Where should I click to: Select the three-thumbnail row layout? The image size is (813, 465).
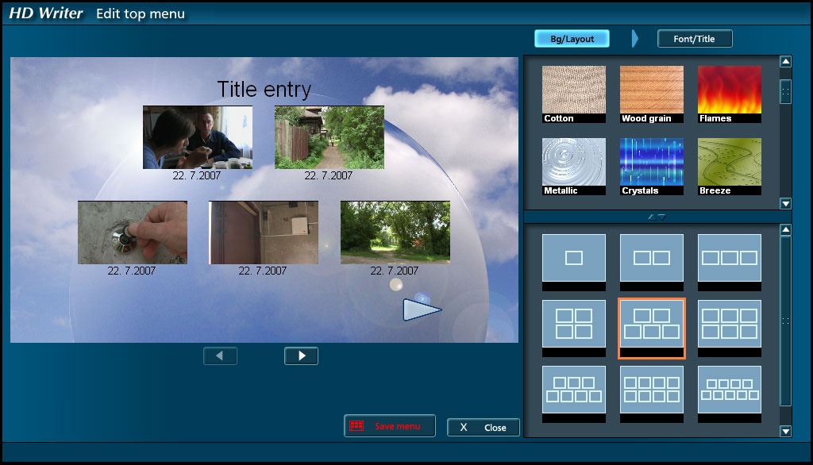tap(729, 263)
